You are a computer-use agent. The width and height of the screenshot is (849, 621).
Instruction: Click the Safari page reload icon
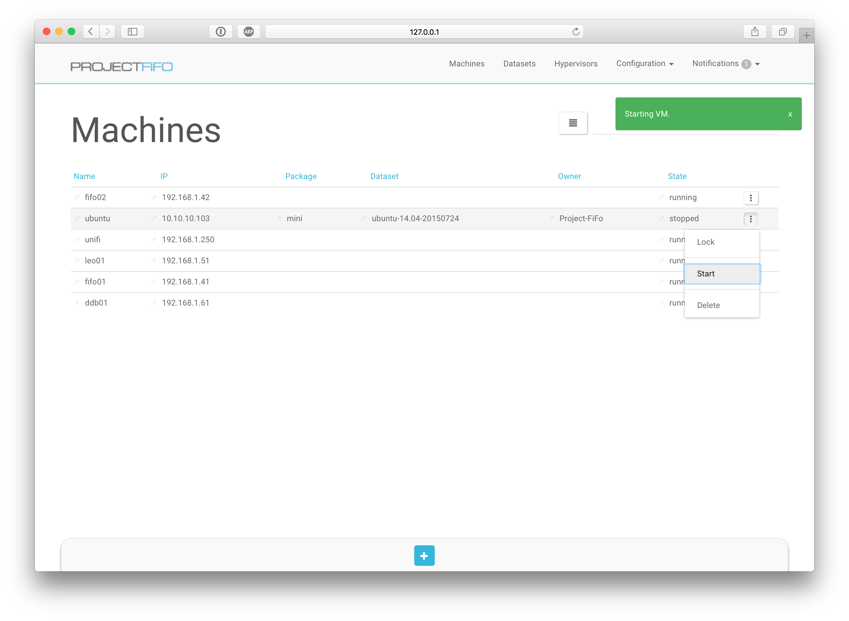[x=575, y=32]
